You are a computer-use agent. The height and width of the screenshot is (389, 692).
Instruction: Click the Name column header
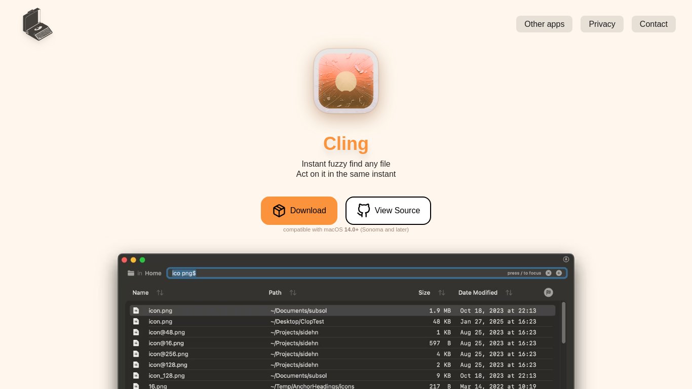pos(140,293)
